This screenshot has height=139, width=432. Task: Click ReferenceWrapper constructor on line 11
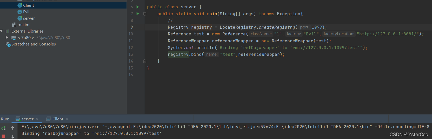(x=293, y=41)
